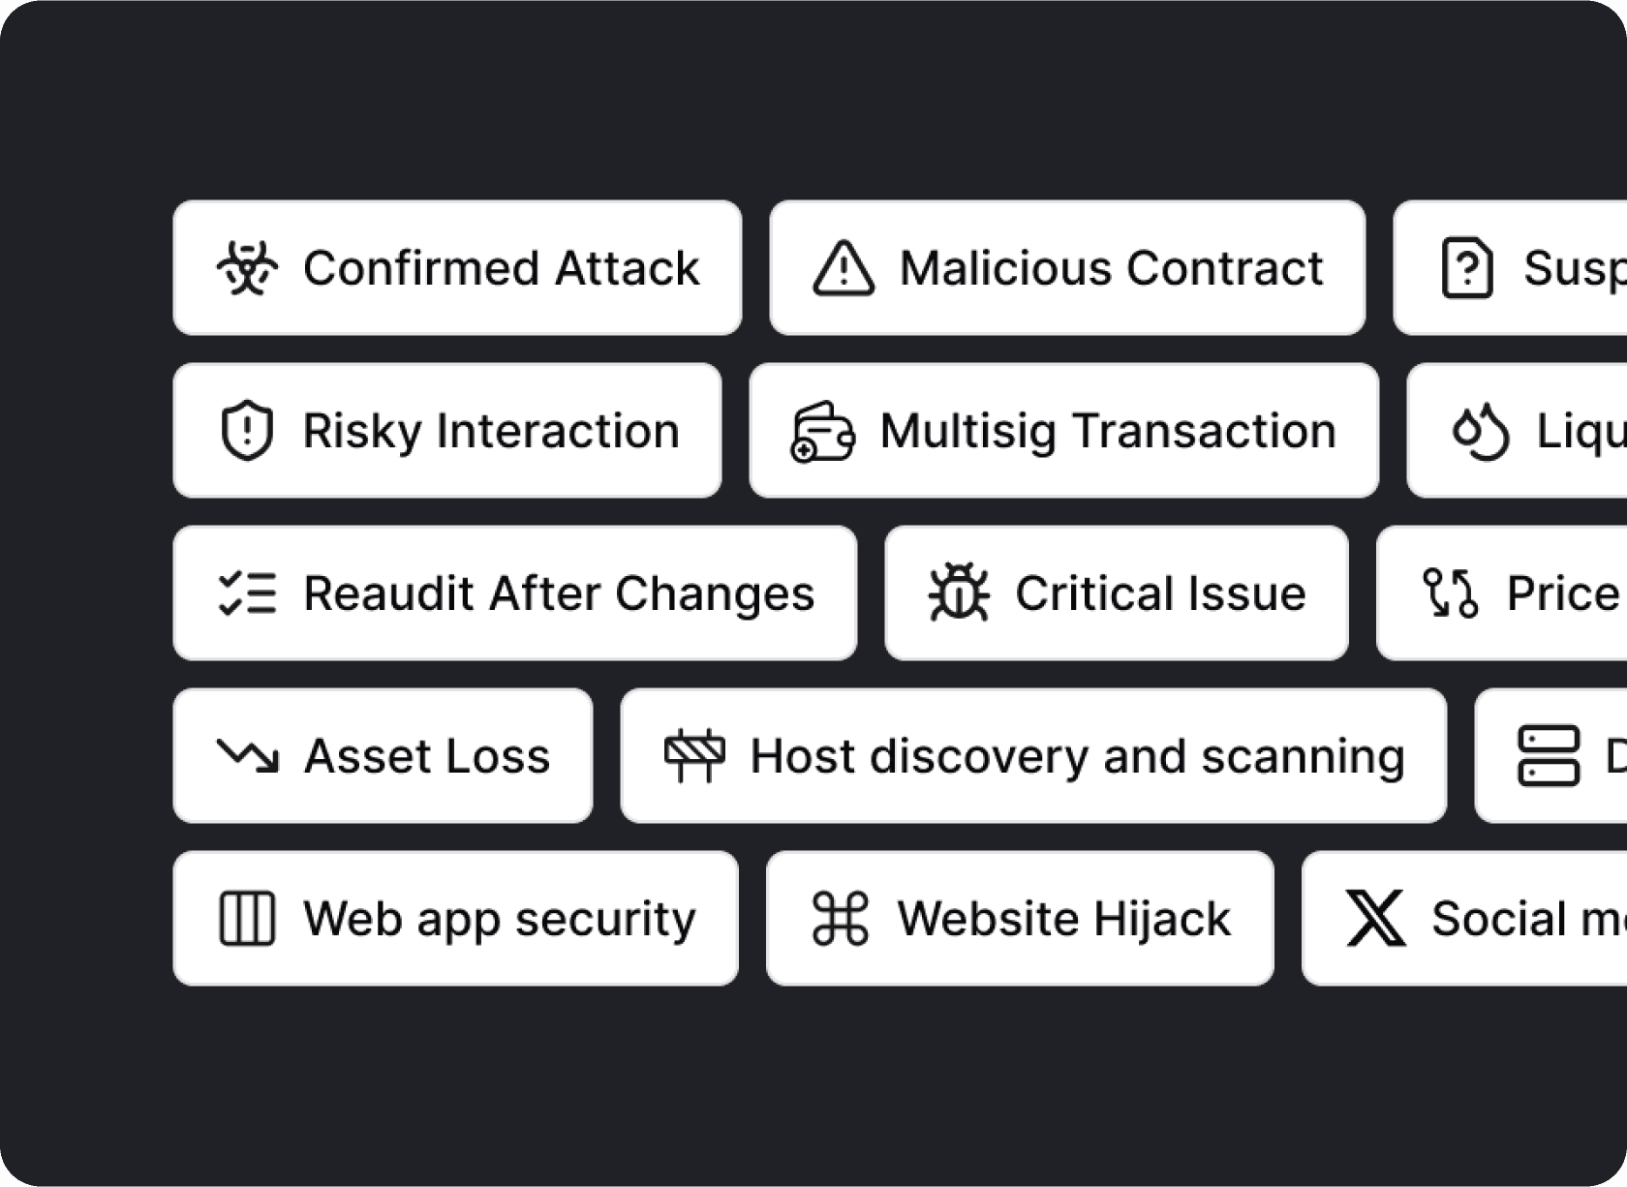
Task: Select the Confirmed Attack tag
Action: pyautogui.click(x=455, y=268)
